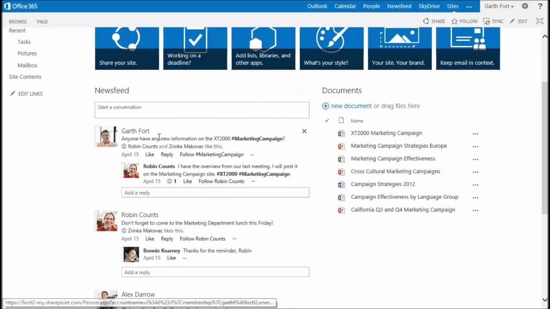The image size is (550, 309).
Task: Toggle the focus on content icon
Action: tap(540, 21)
